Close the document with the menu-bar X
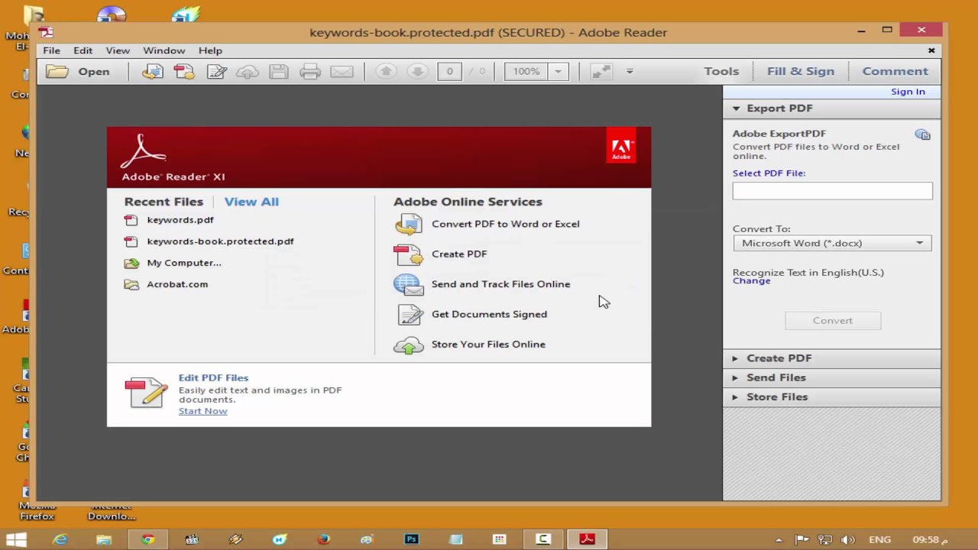 point(931,50)
